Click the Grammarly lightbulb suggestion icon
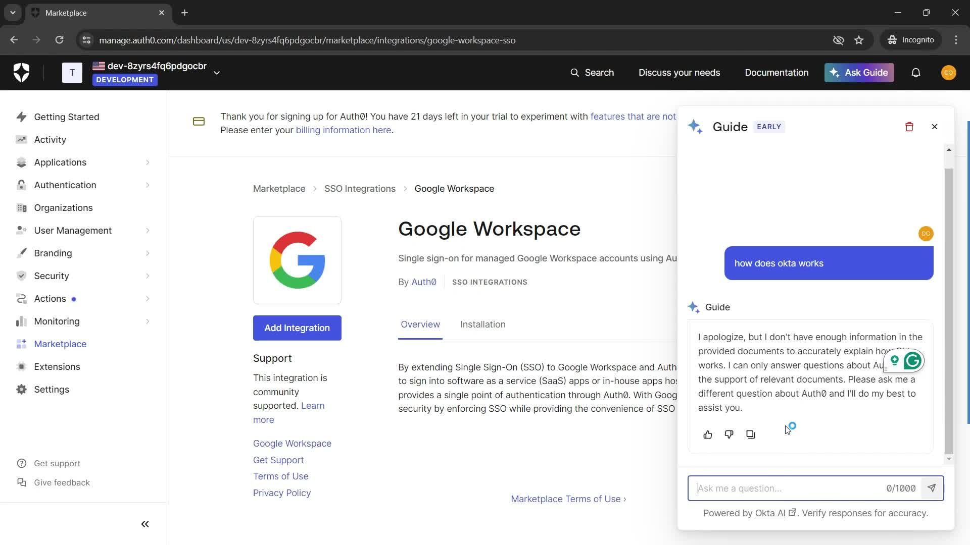Screen dimensions: 970x545 click(894, 361)
